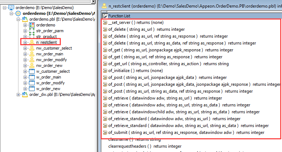Select of_delete ( string as_url ) function
The image size is (282, 152).
(146, 29)
